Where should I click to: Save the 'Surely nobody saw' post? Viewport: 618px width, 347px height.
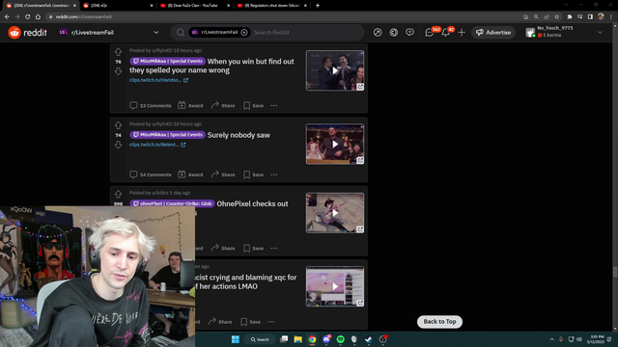point(253,174)
